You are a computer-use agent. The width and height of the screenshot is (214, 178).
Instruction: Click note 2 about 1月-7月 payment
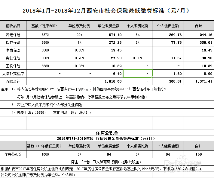pos(107,97)
